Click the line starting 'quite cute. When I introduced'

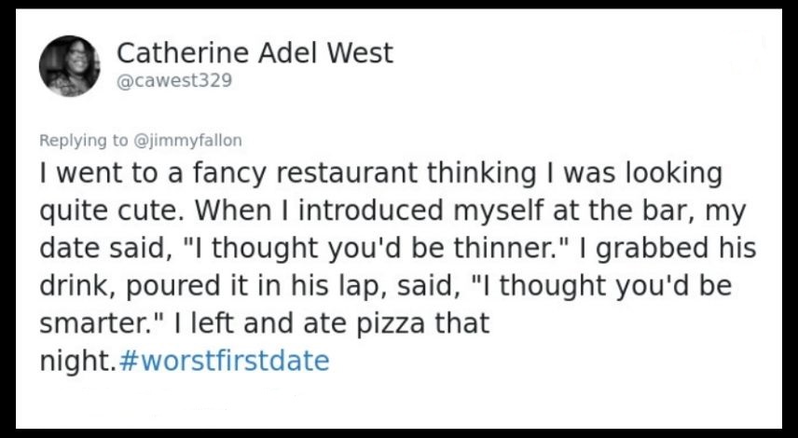392,212
